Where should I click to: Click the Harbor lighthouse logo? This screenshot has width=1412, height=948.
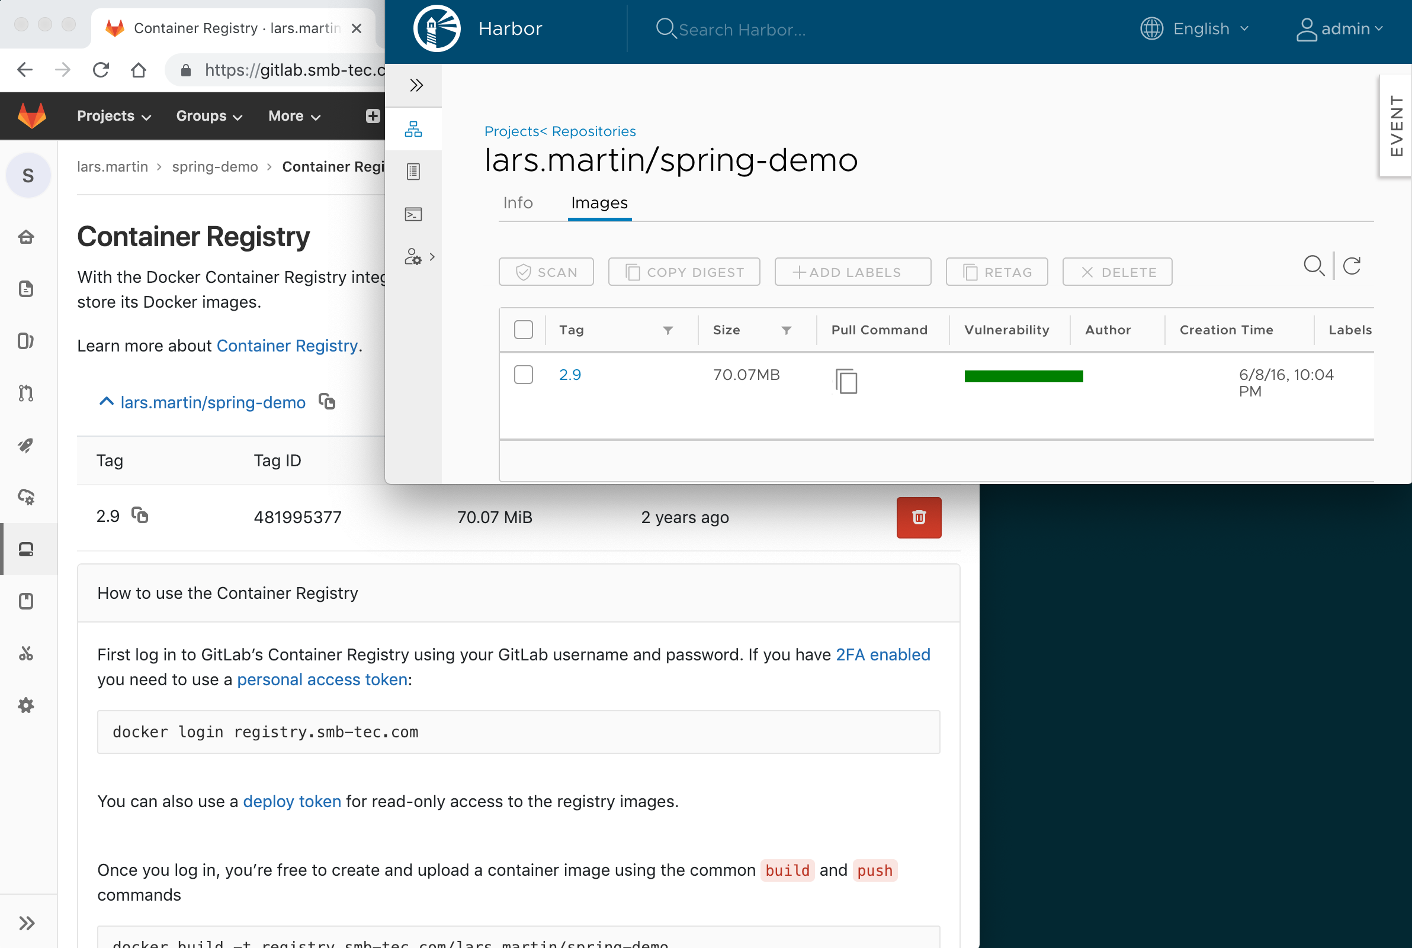(437, 28)
